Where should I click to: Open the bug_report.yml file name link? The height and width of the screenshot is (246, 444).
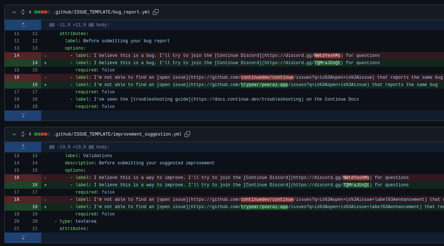(x=102, y=12)
